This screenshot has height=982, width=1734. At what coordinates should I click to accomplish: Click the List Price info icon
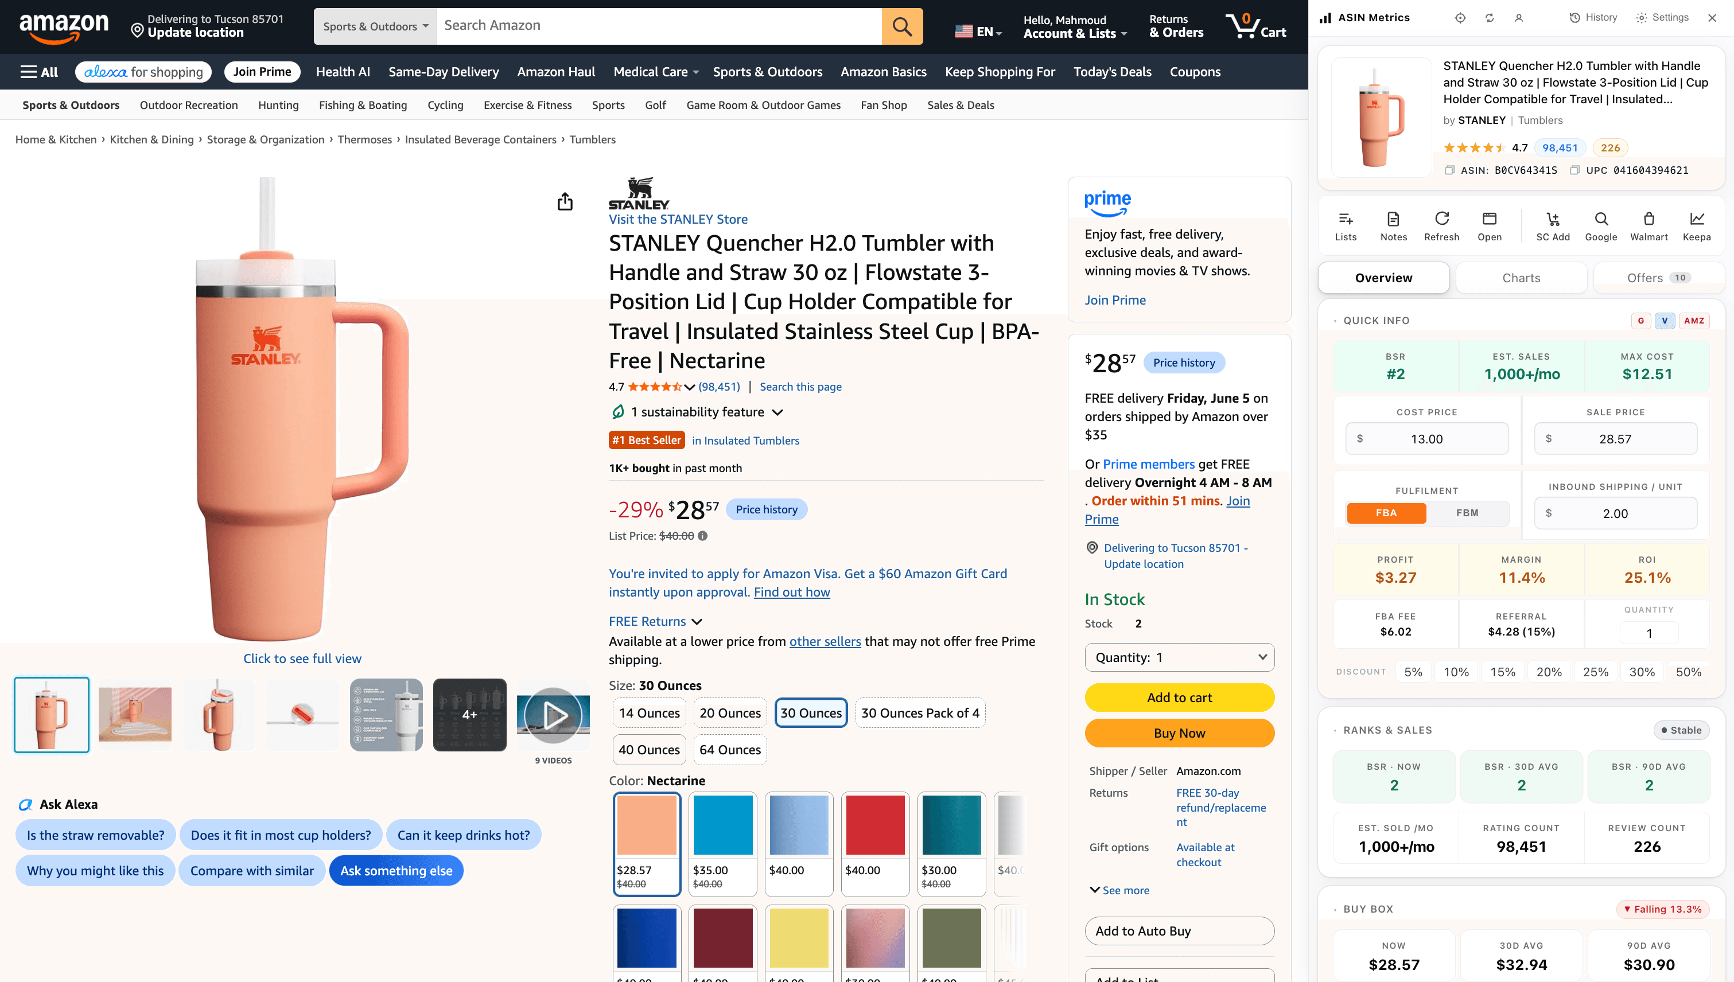pos(702,536)
